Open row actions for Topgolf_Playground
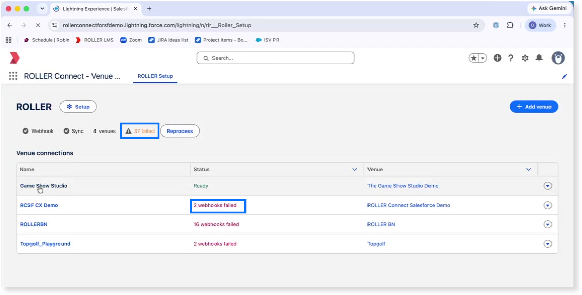582x295 pixels. pyautogui.click(x=547, y=244)
